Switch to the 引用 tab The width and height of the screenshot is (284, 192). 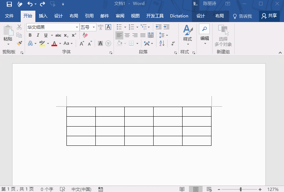(x=89, y=16)
